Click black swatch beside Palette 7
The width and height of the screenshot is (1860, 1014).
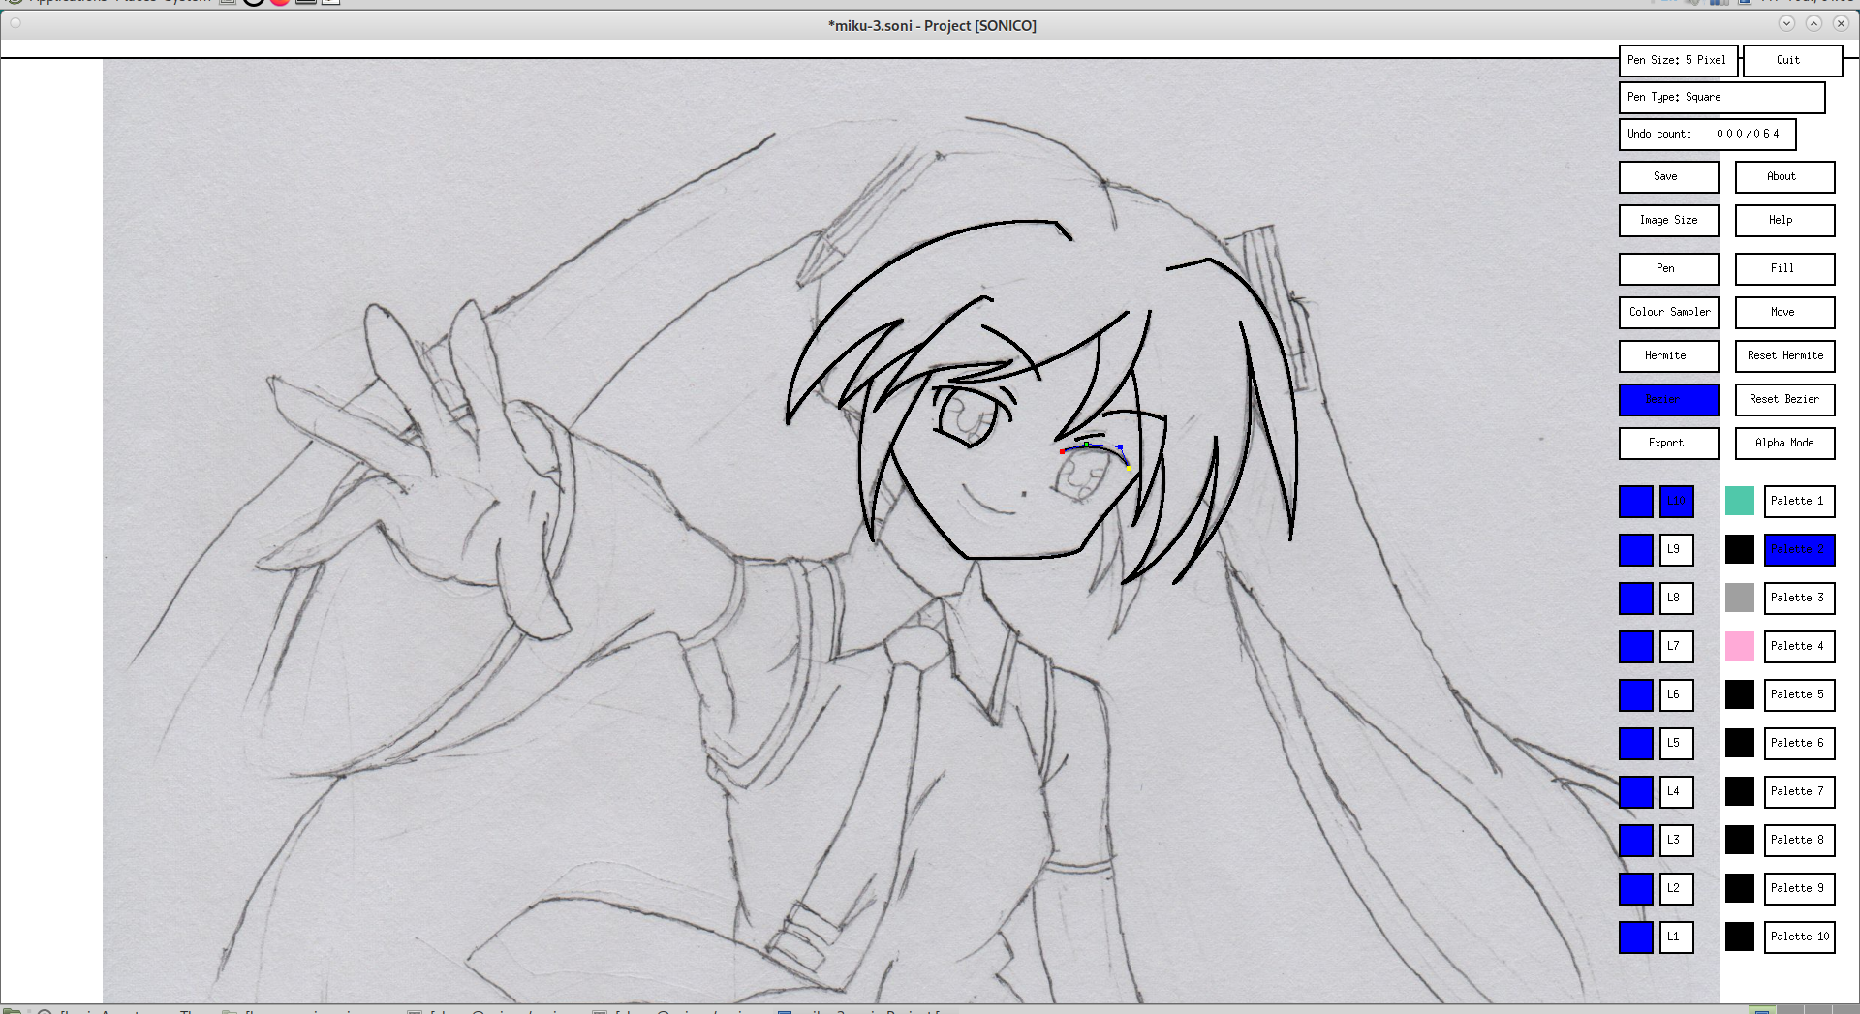[1740, 791]
